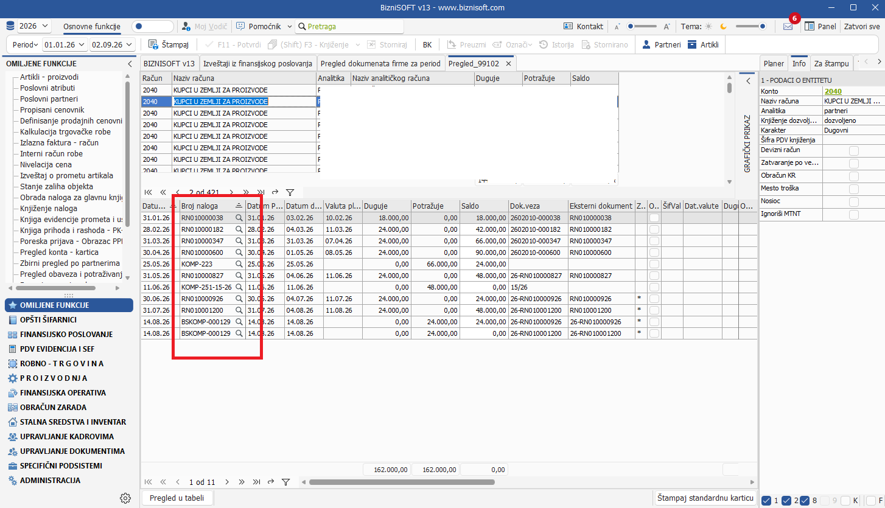Click the lower grid filter funnel icon
This screenshot has height=508, width=885.
pyautogui.click(x=285, y=482)
